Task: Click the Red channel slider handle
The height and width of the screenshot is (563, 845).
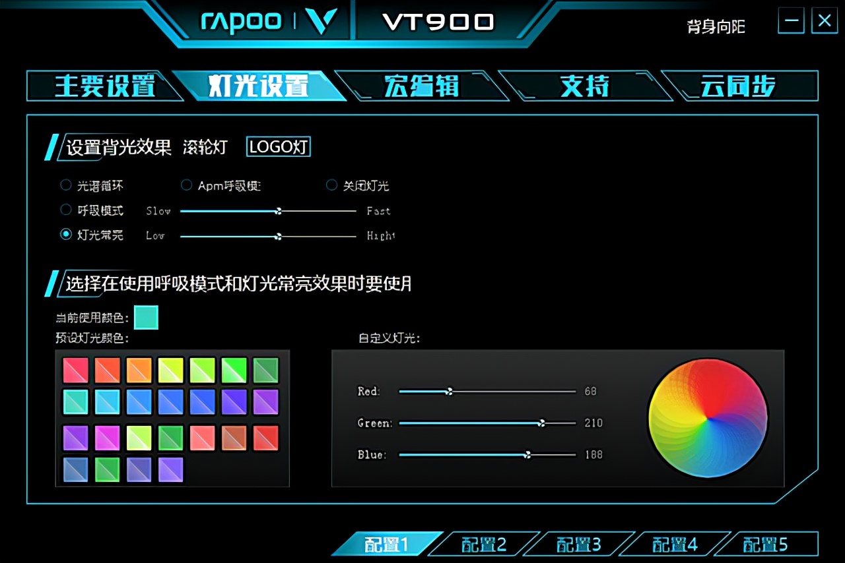Action: pyautogui.click(x=450, y=391)
